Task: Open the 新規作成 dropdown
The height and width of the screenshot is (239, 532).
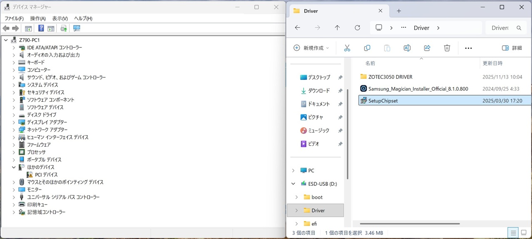Action: 311,48
